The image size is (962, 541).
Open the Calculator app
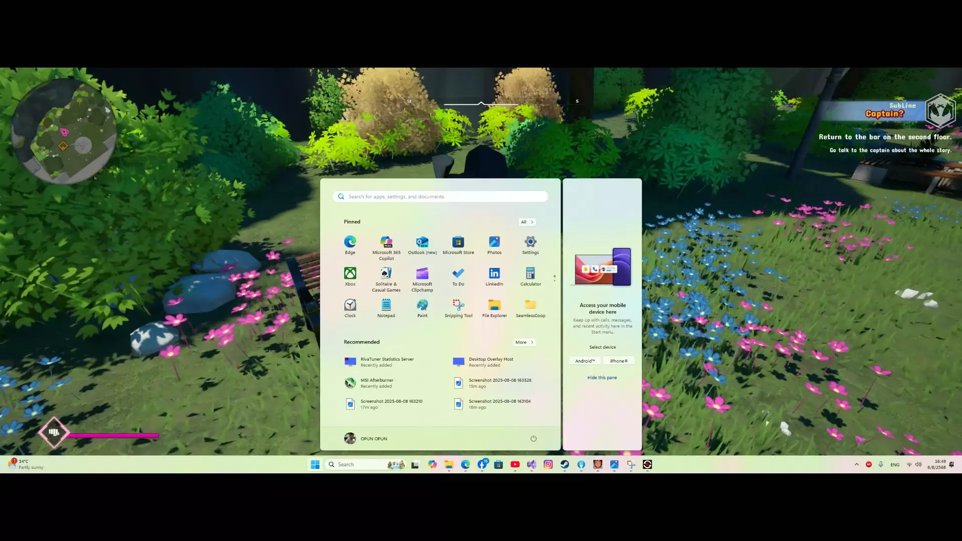click(530, 277)
